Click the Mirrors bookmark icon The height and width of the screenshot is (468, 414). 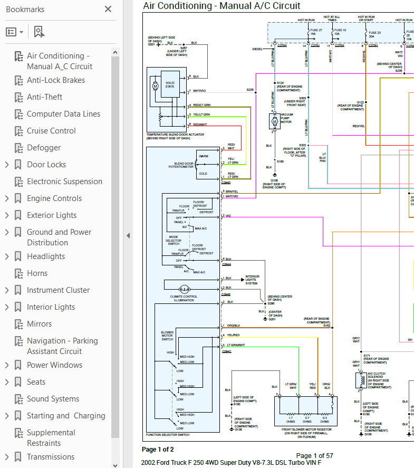click(x=18, y=324)
